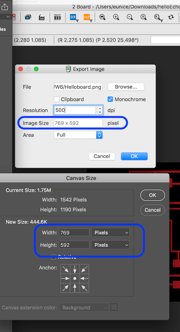Select the top-center anchor arrow

(x=75, y=269)
